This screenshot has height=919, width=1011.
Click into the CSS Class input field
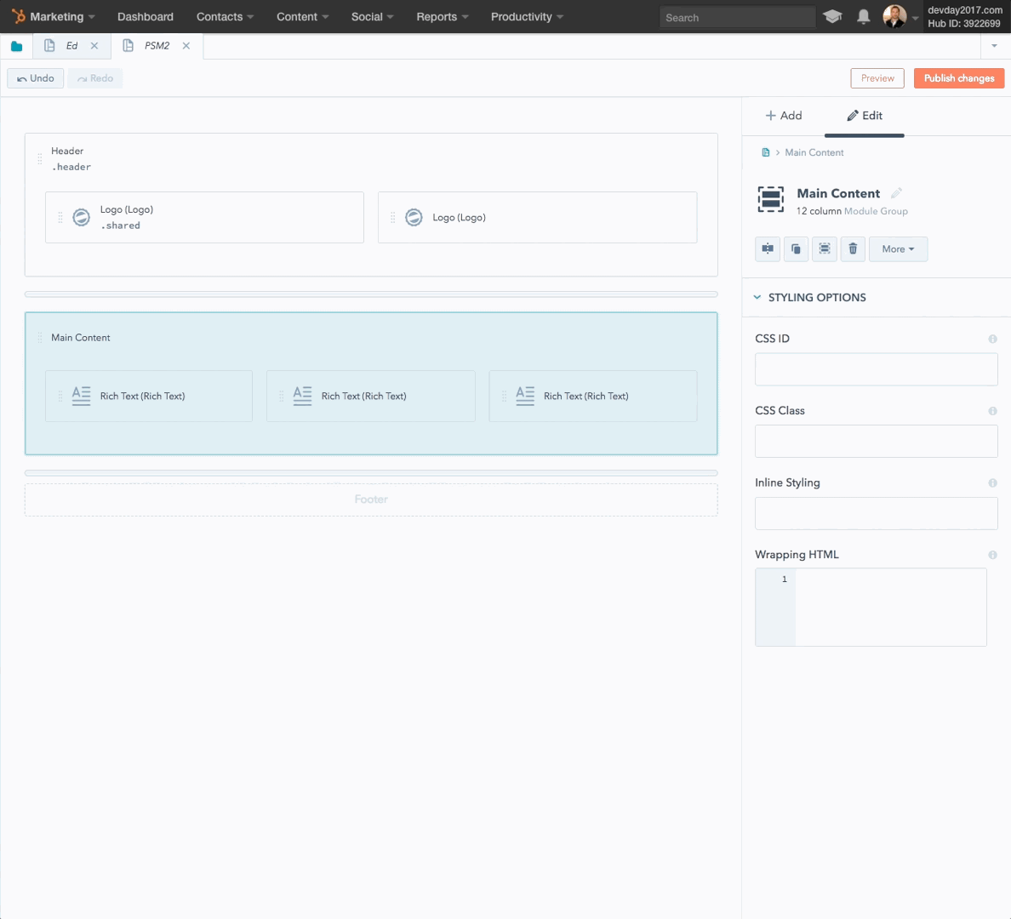[x=876, y=442]
